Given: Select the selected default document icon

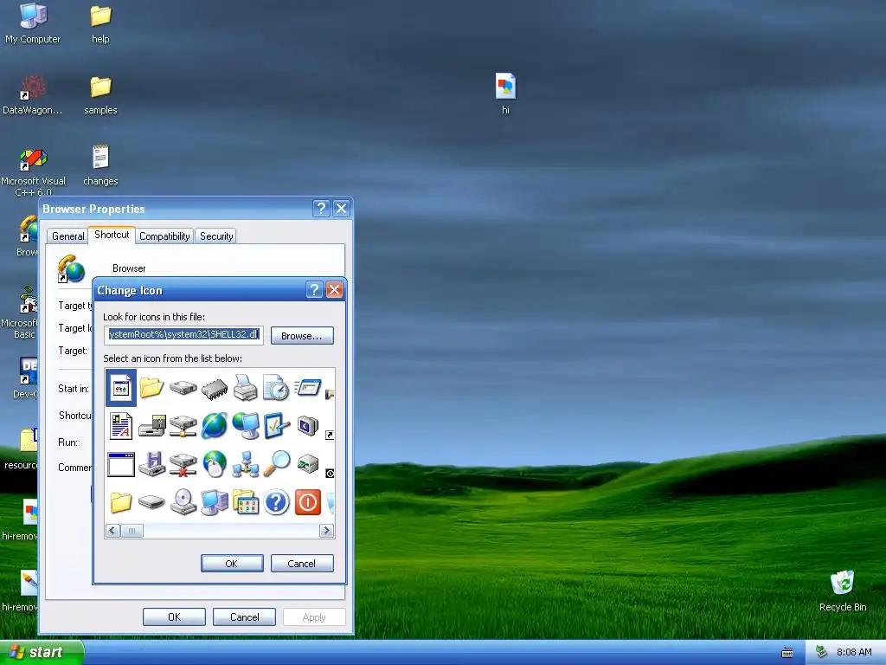Looking at the screenshot, I should pyautogui.click(x=121, y=388).
